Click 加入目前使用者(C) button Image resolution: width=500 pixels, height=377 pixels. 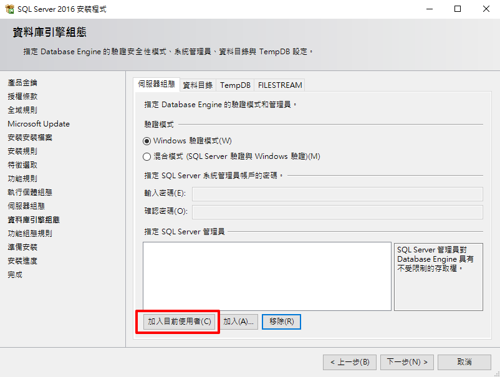pos(179,322)
